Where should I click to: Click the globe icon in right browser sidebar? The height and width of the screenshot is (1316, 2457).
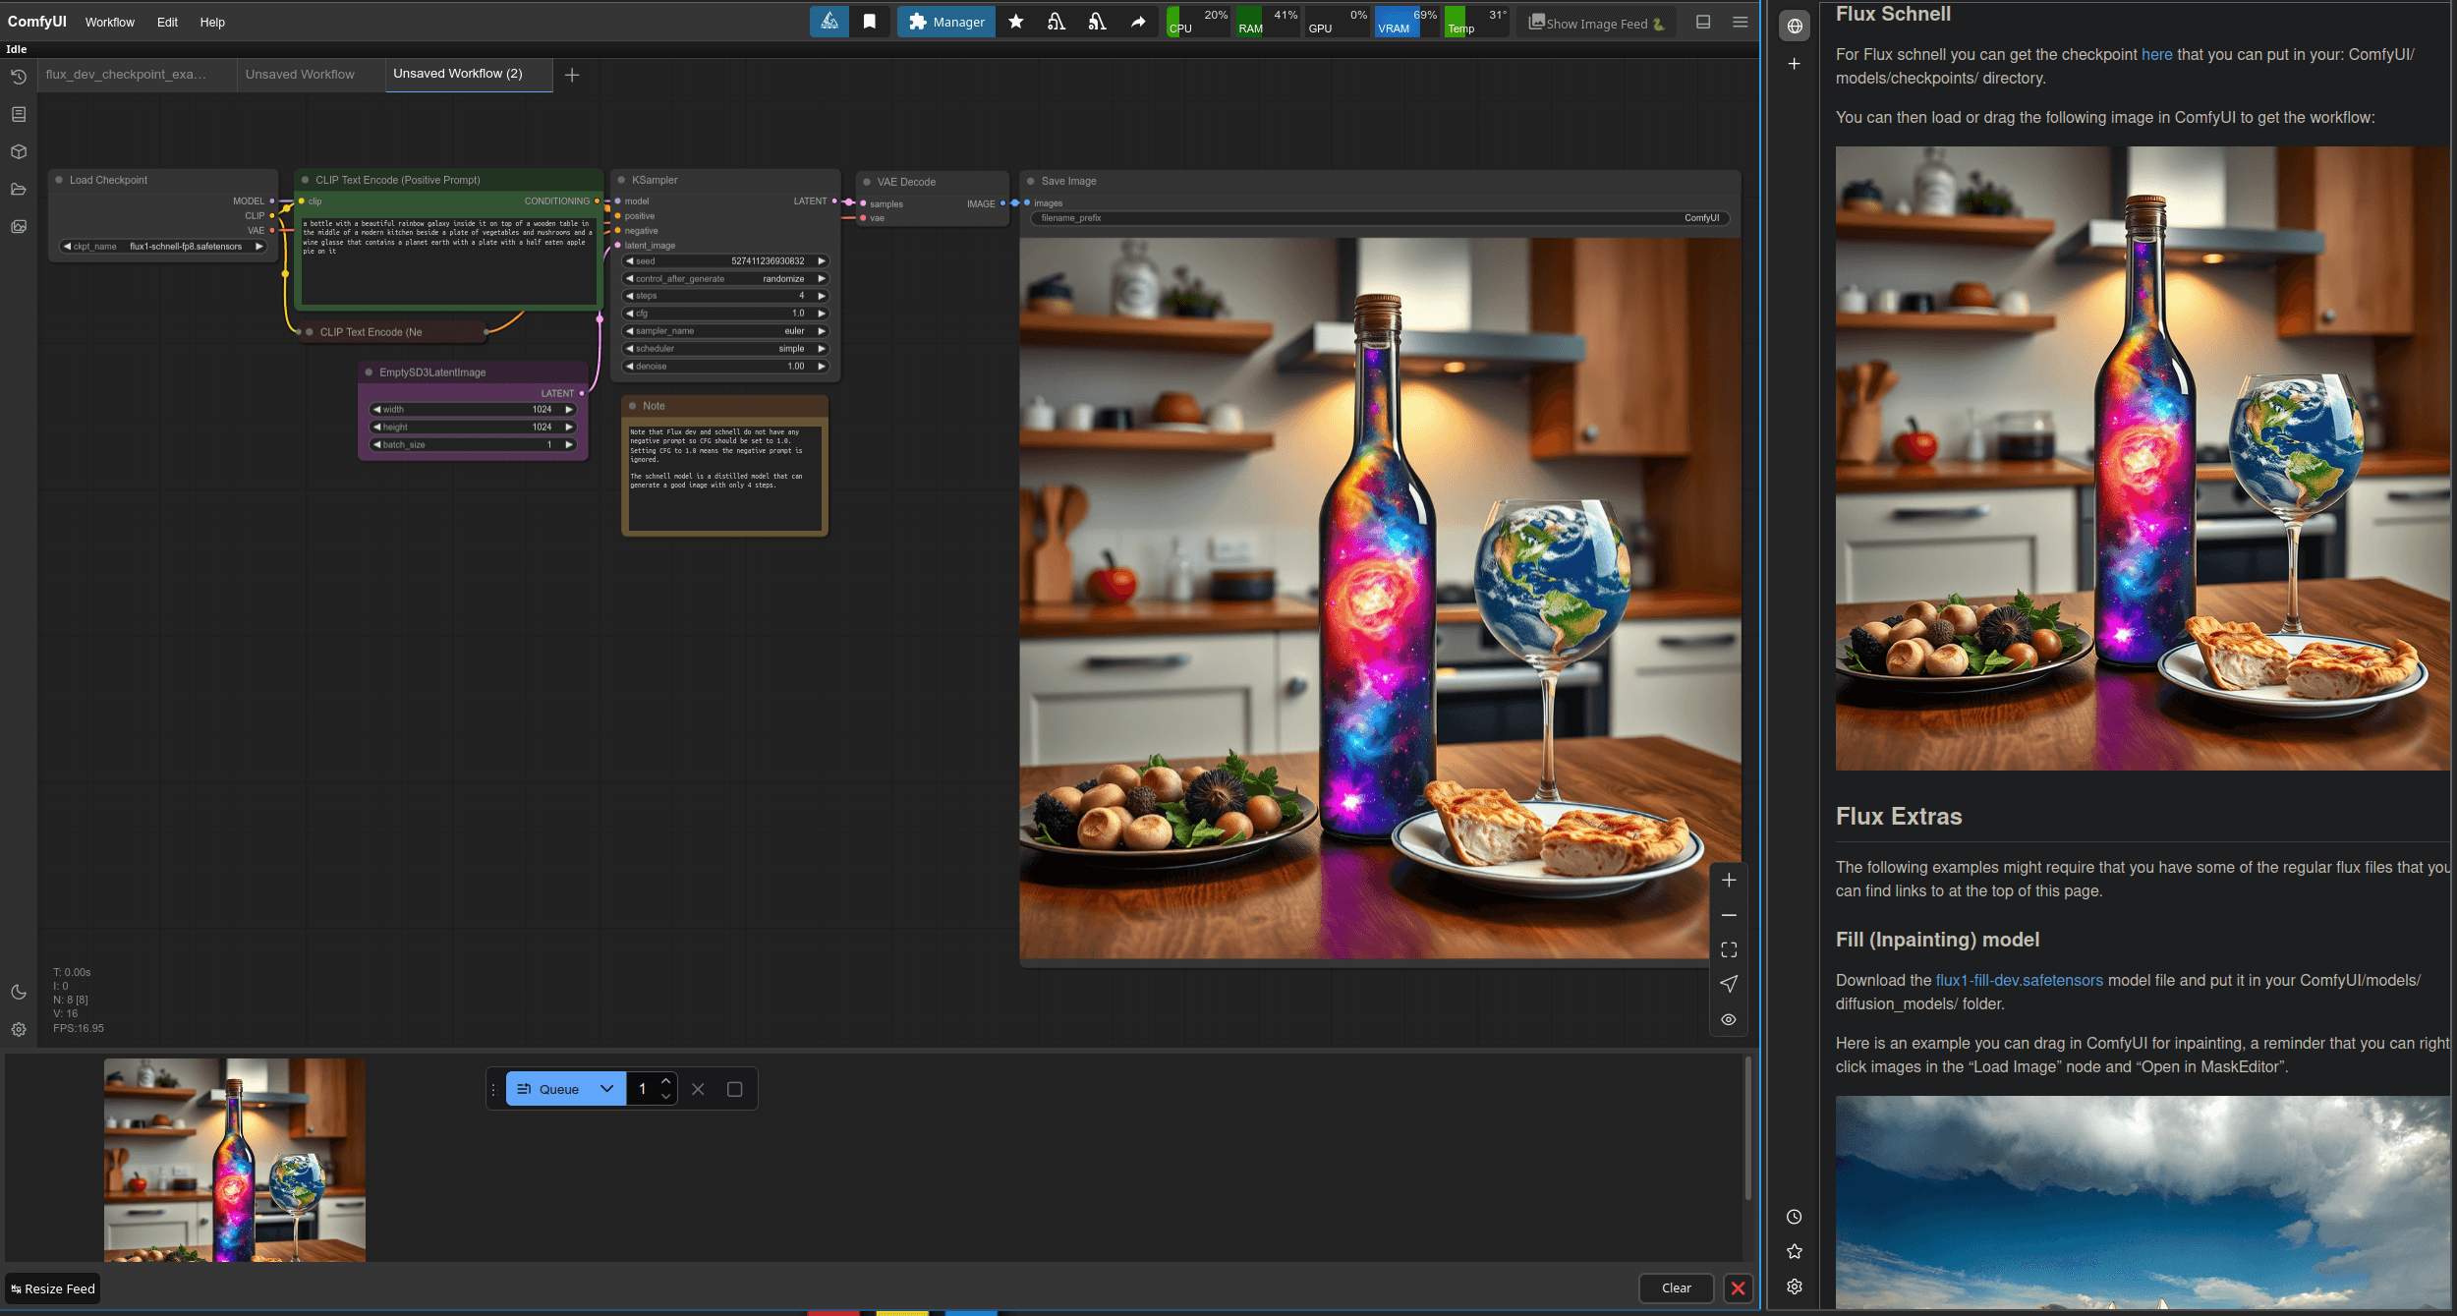tap(1795, 26)
